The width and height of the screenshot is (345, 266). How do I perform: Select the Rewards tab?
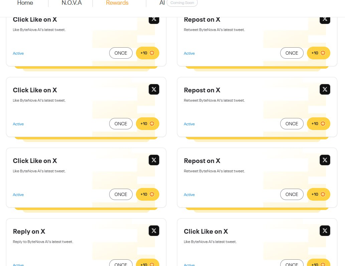[x=117, y=3]
